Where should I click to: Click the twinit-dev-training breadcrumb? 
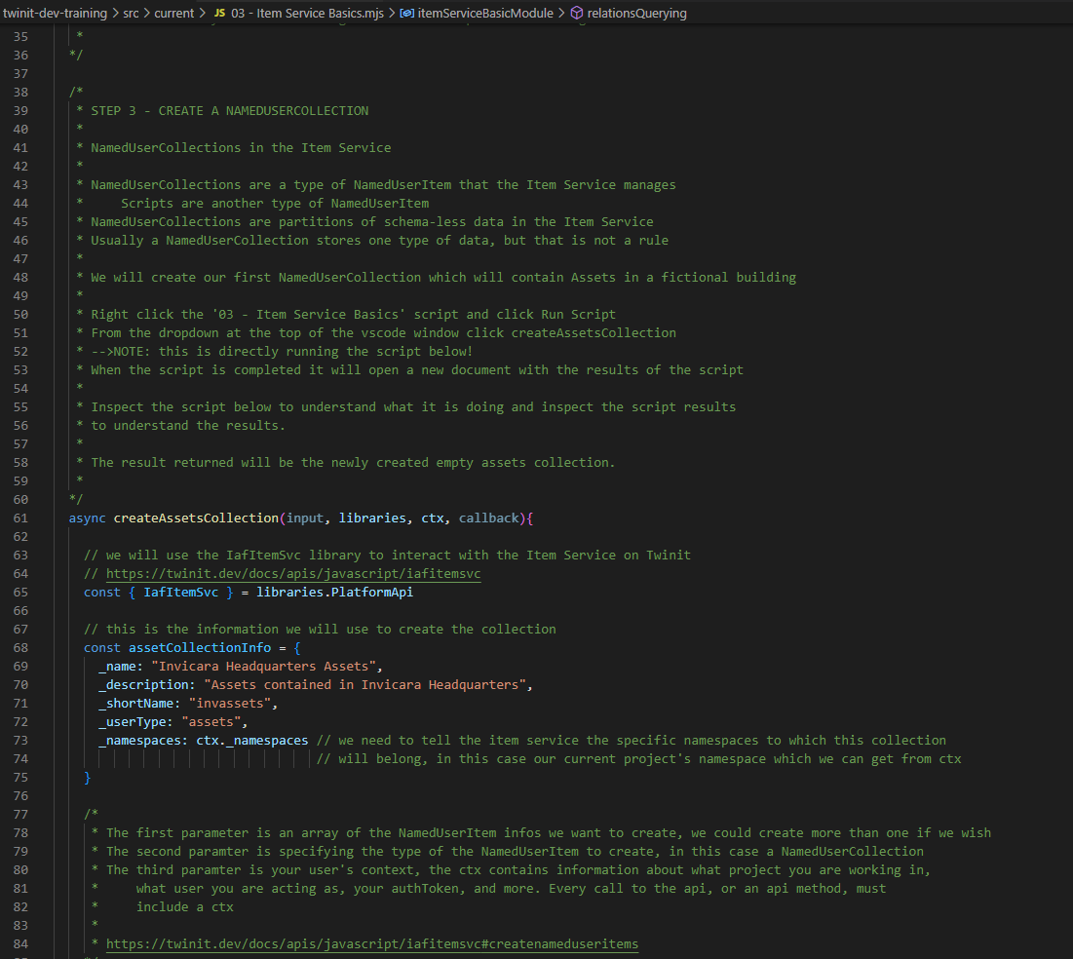tap(56, 13)
